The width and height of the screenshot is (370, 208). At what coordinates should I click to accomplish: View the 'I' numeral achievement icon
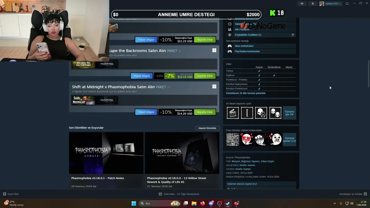pos(247,113)
